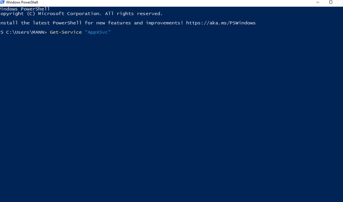Image resolution: width=343 pixels, height=202 pixels.
Task: Click the word "features" in the console
Action: (119, 23)
